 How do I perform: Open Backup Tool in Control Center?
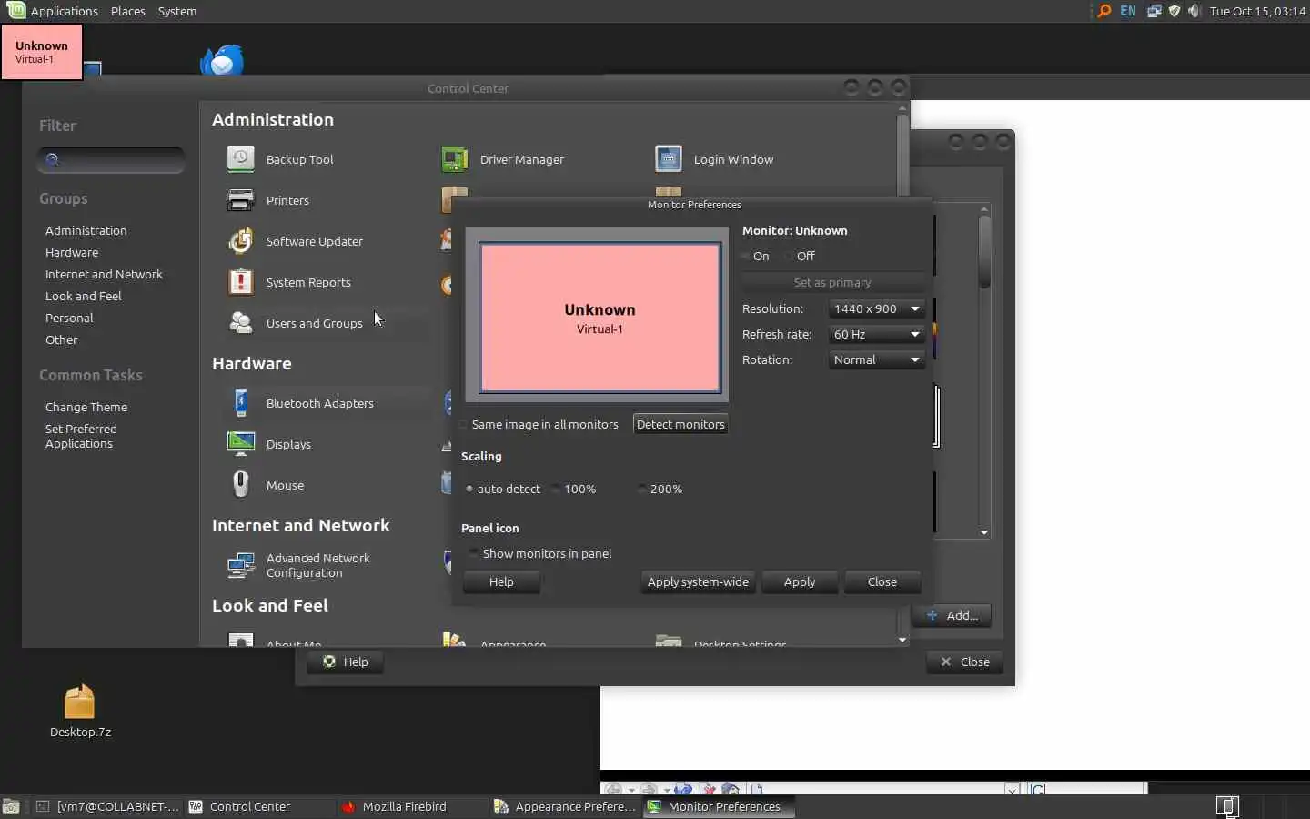pyautogui.click(x=240, y=159)
